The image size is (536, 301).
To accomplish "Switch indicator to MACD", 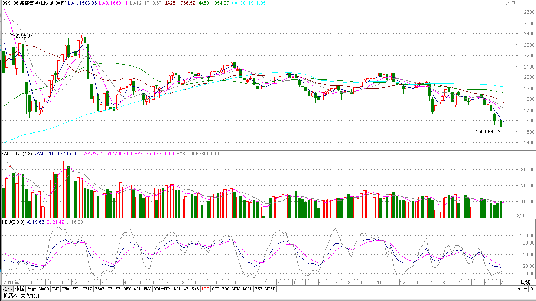I will 44,289.
